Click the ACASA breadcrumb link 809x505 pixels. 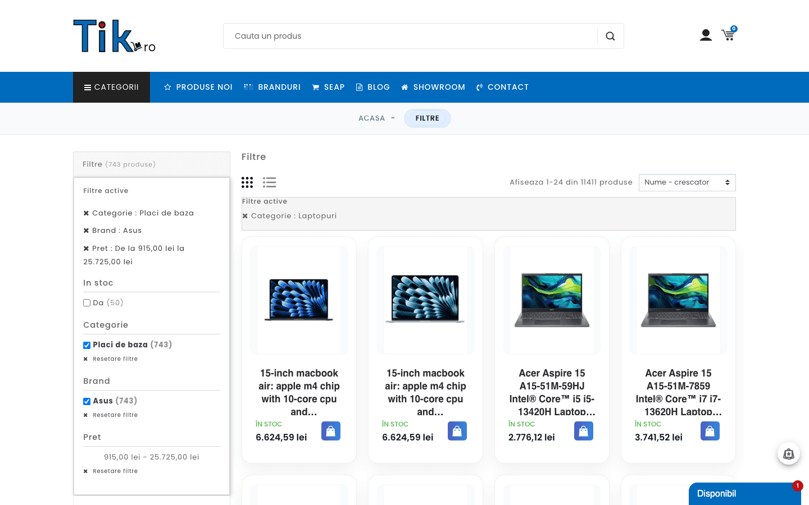[x=372, y=118]
